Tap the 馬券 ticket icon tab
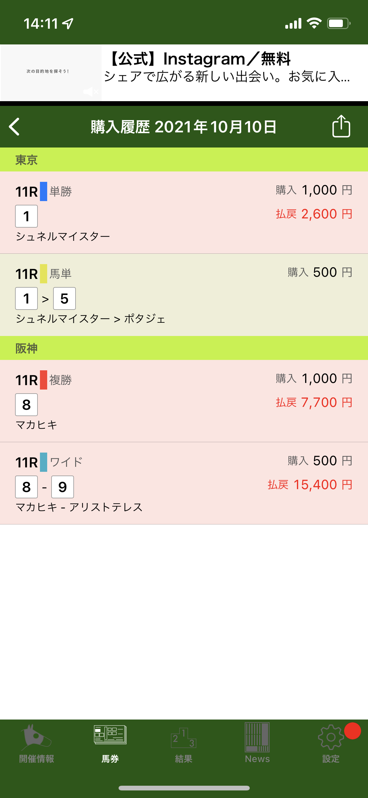Image resolution: width=368 pixels, height=798 pixels. 110,744
